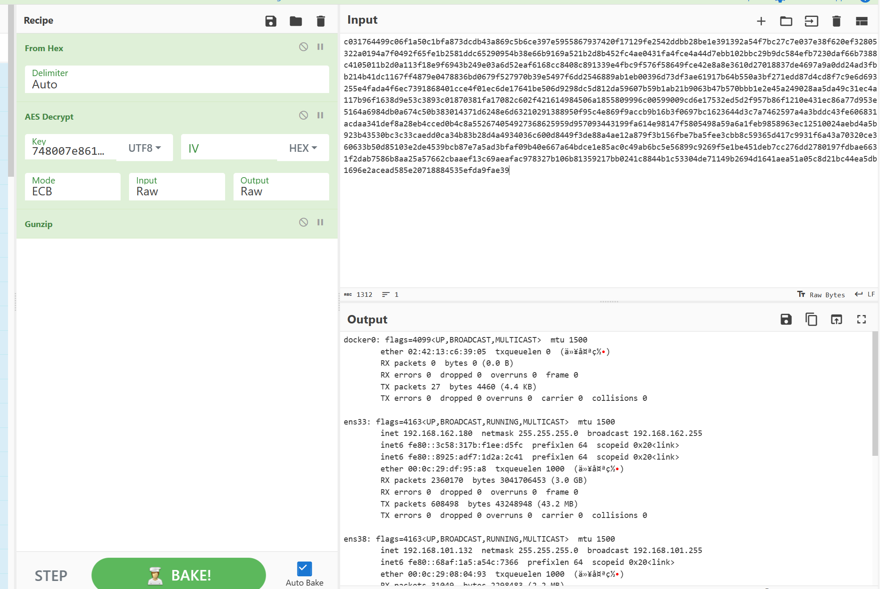
Task: Add a new input tab
Action: 761,21
